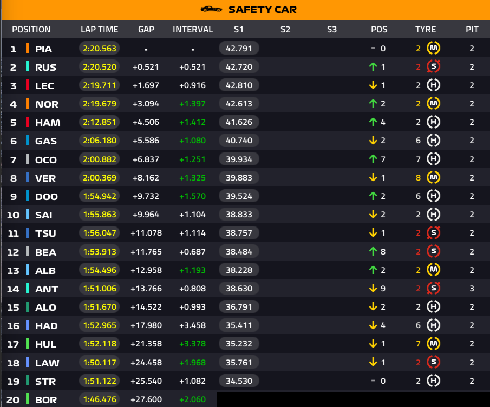Click Hulkenberg's medium tyre icon

click(433, 344)
